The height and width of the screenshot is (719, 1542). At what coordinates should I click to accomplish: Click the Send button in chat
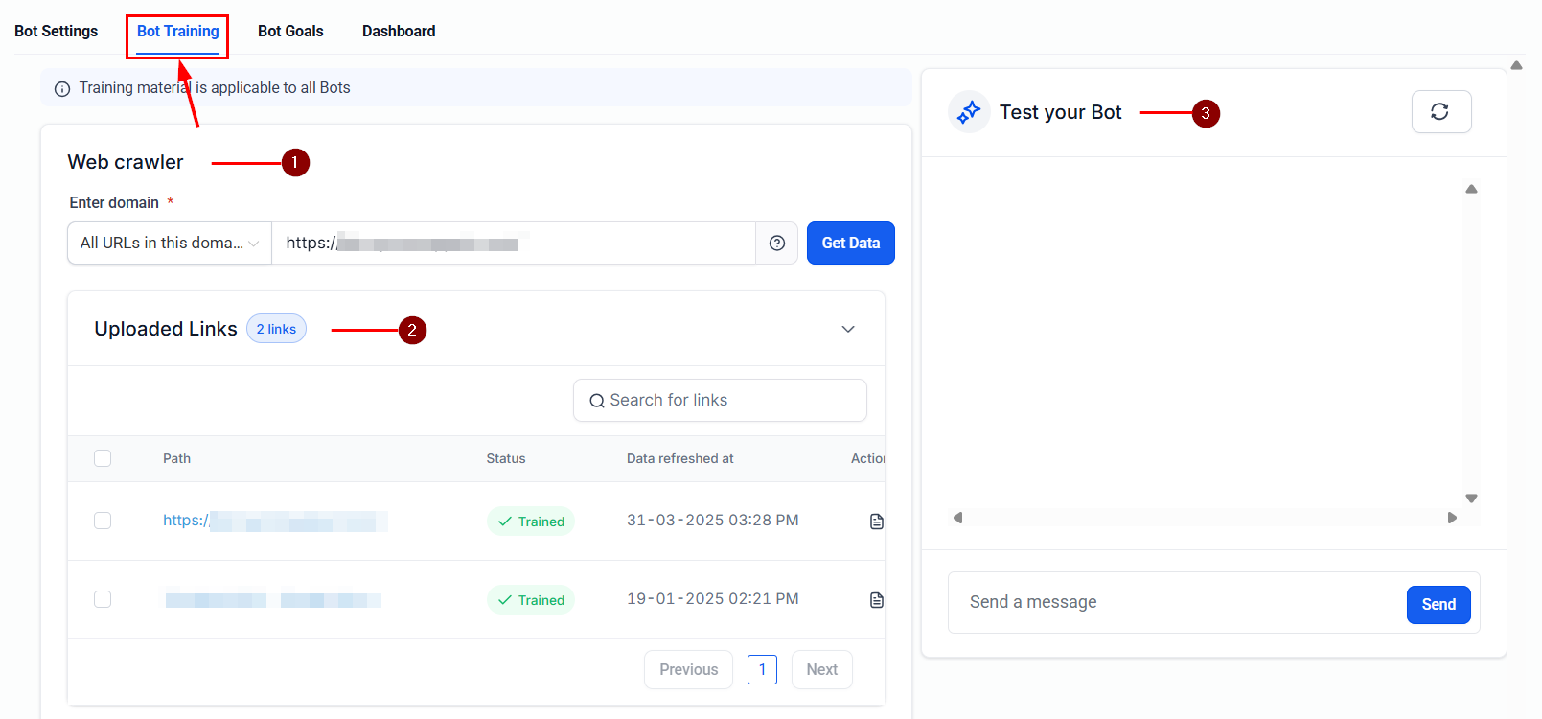click(1438, 605)
